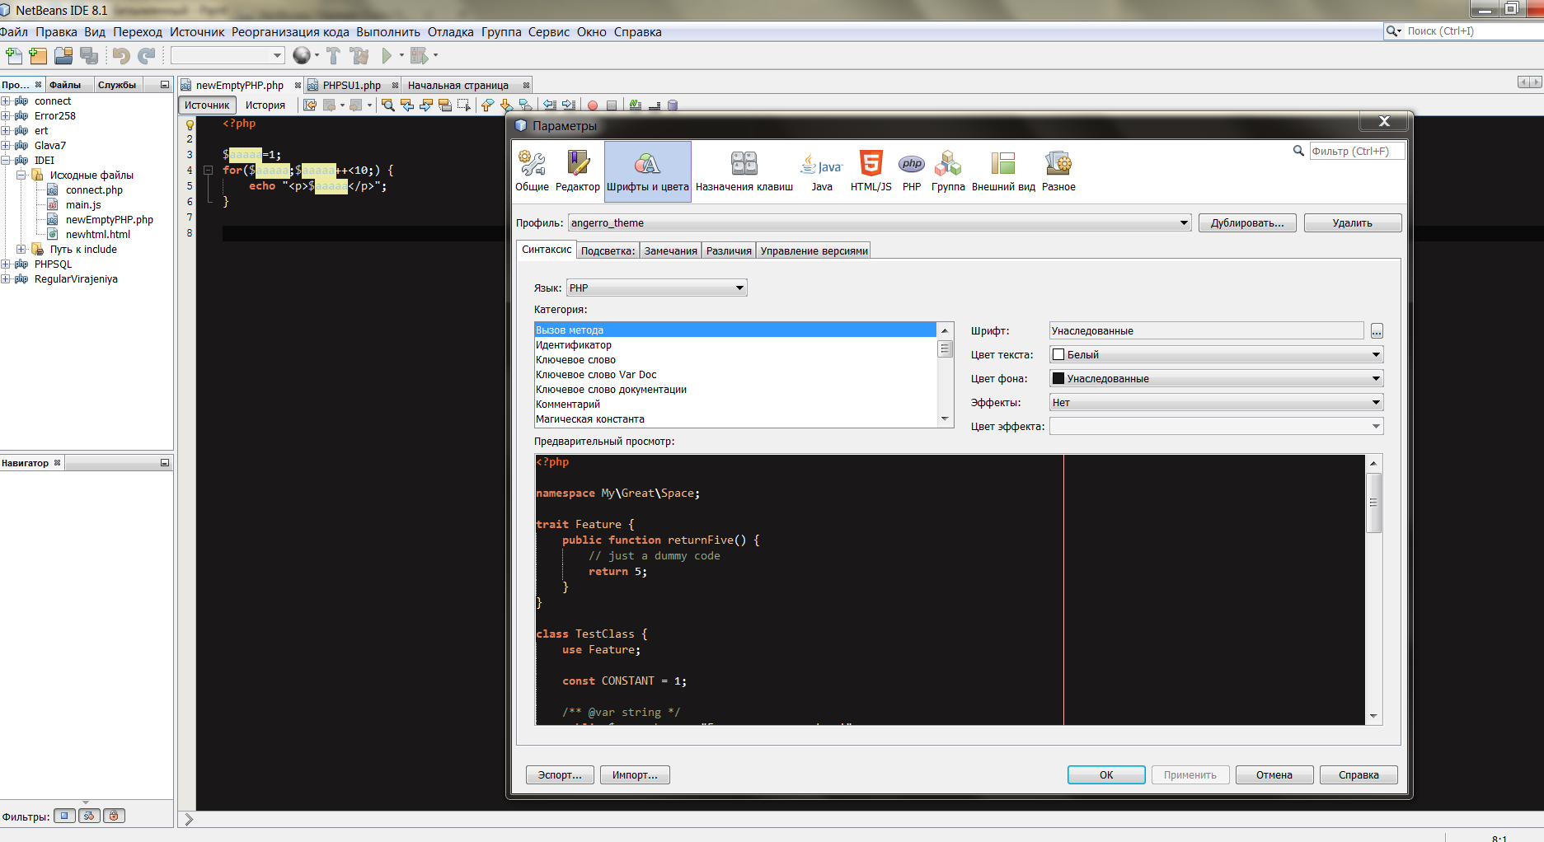Click the Open Project toolbar icon
The height and width of the screenshot is (842, 1544).
63,56
